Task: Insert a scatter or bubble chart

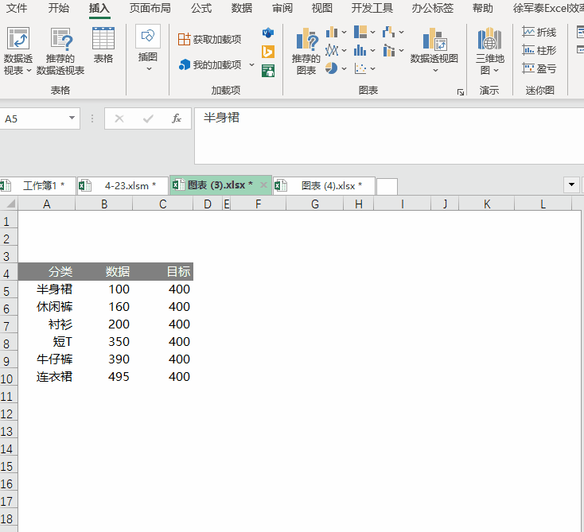Action: [360, 68]
